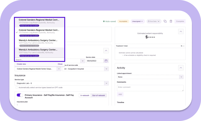Open the service date calendar icon
The image size is (201, 121).
coord(106,61)
